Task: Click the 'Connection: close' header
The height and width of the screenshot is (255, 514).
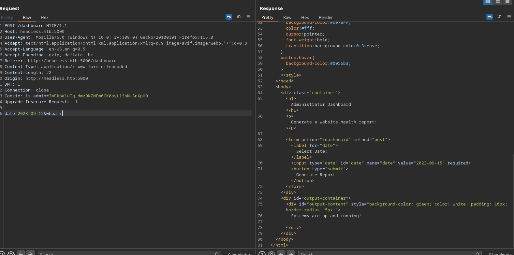Action: [27, 90]
